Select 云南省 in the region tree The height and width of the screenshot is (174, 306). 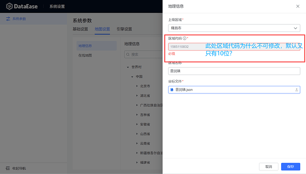[x=145, y=143]
